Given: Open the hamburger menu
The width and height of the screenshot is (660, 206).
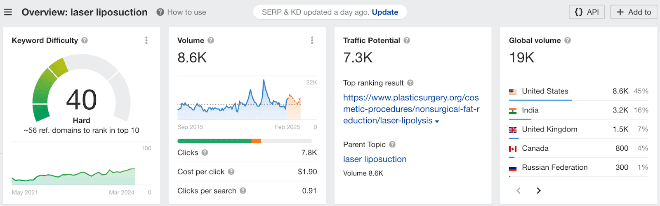Looking at the screenshot, I should click(x=8, y=12).
